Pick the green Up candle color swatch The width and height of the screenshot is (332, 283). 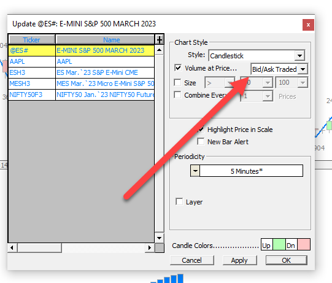(x=279, y=245)
